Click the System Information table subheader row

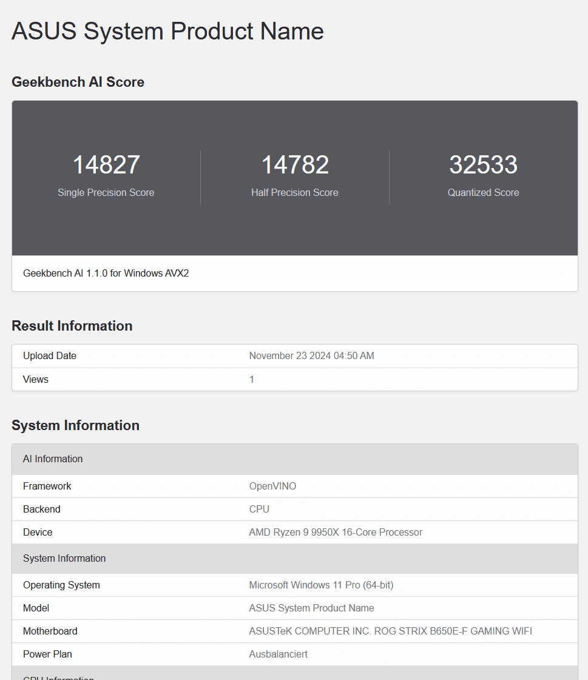(x=295, y=559)
